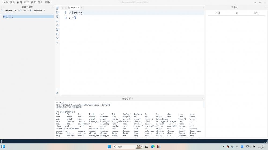268x150 pixels.
Task: Run the script with the play icon
Action: point(57,89)
